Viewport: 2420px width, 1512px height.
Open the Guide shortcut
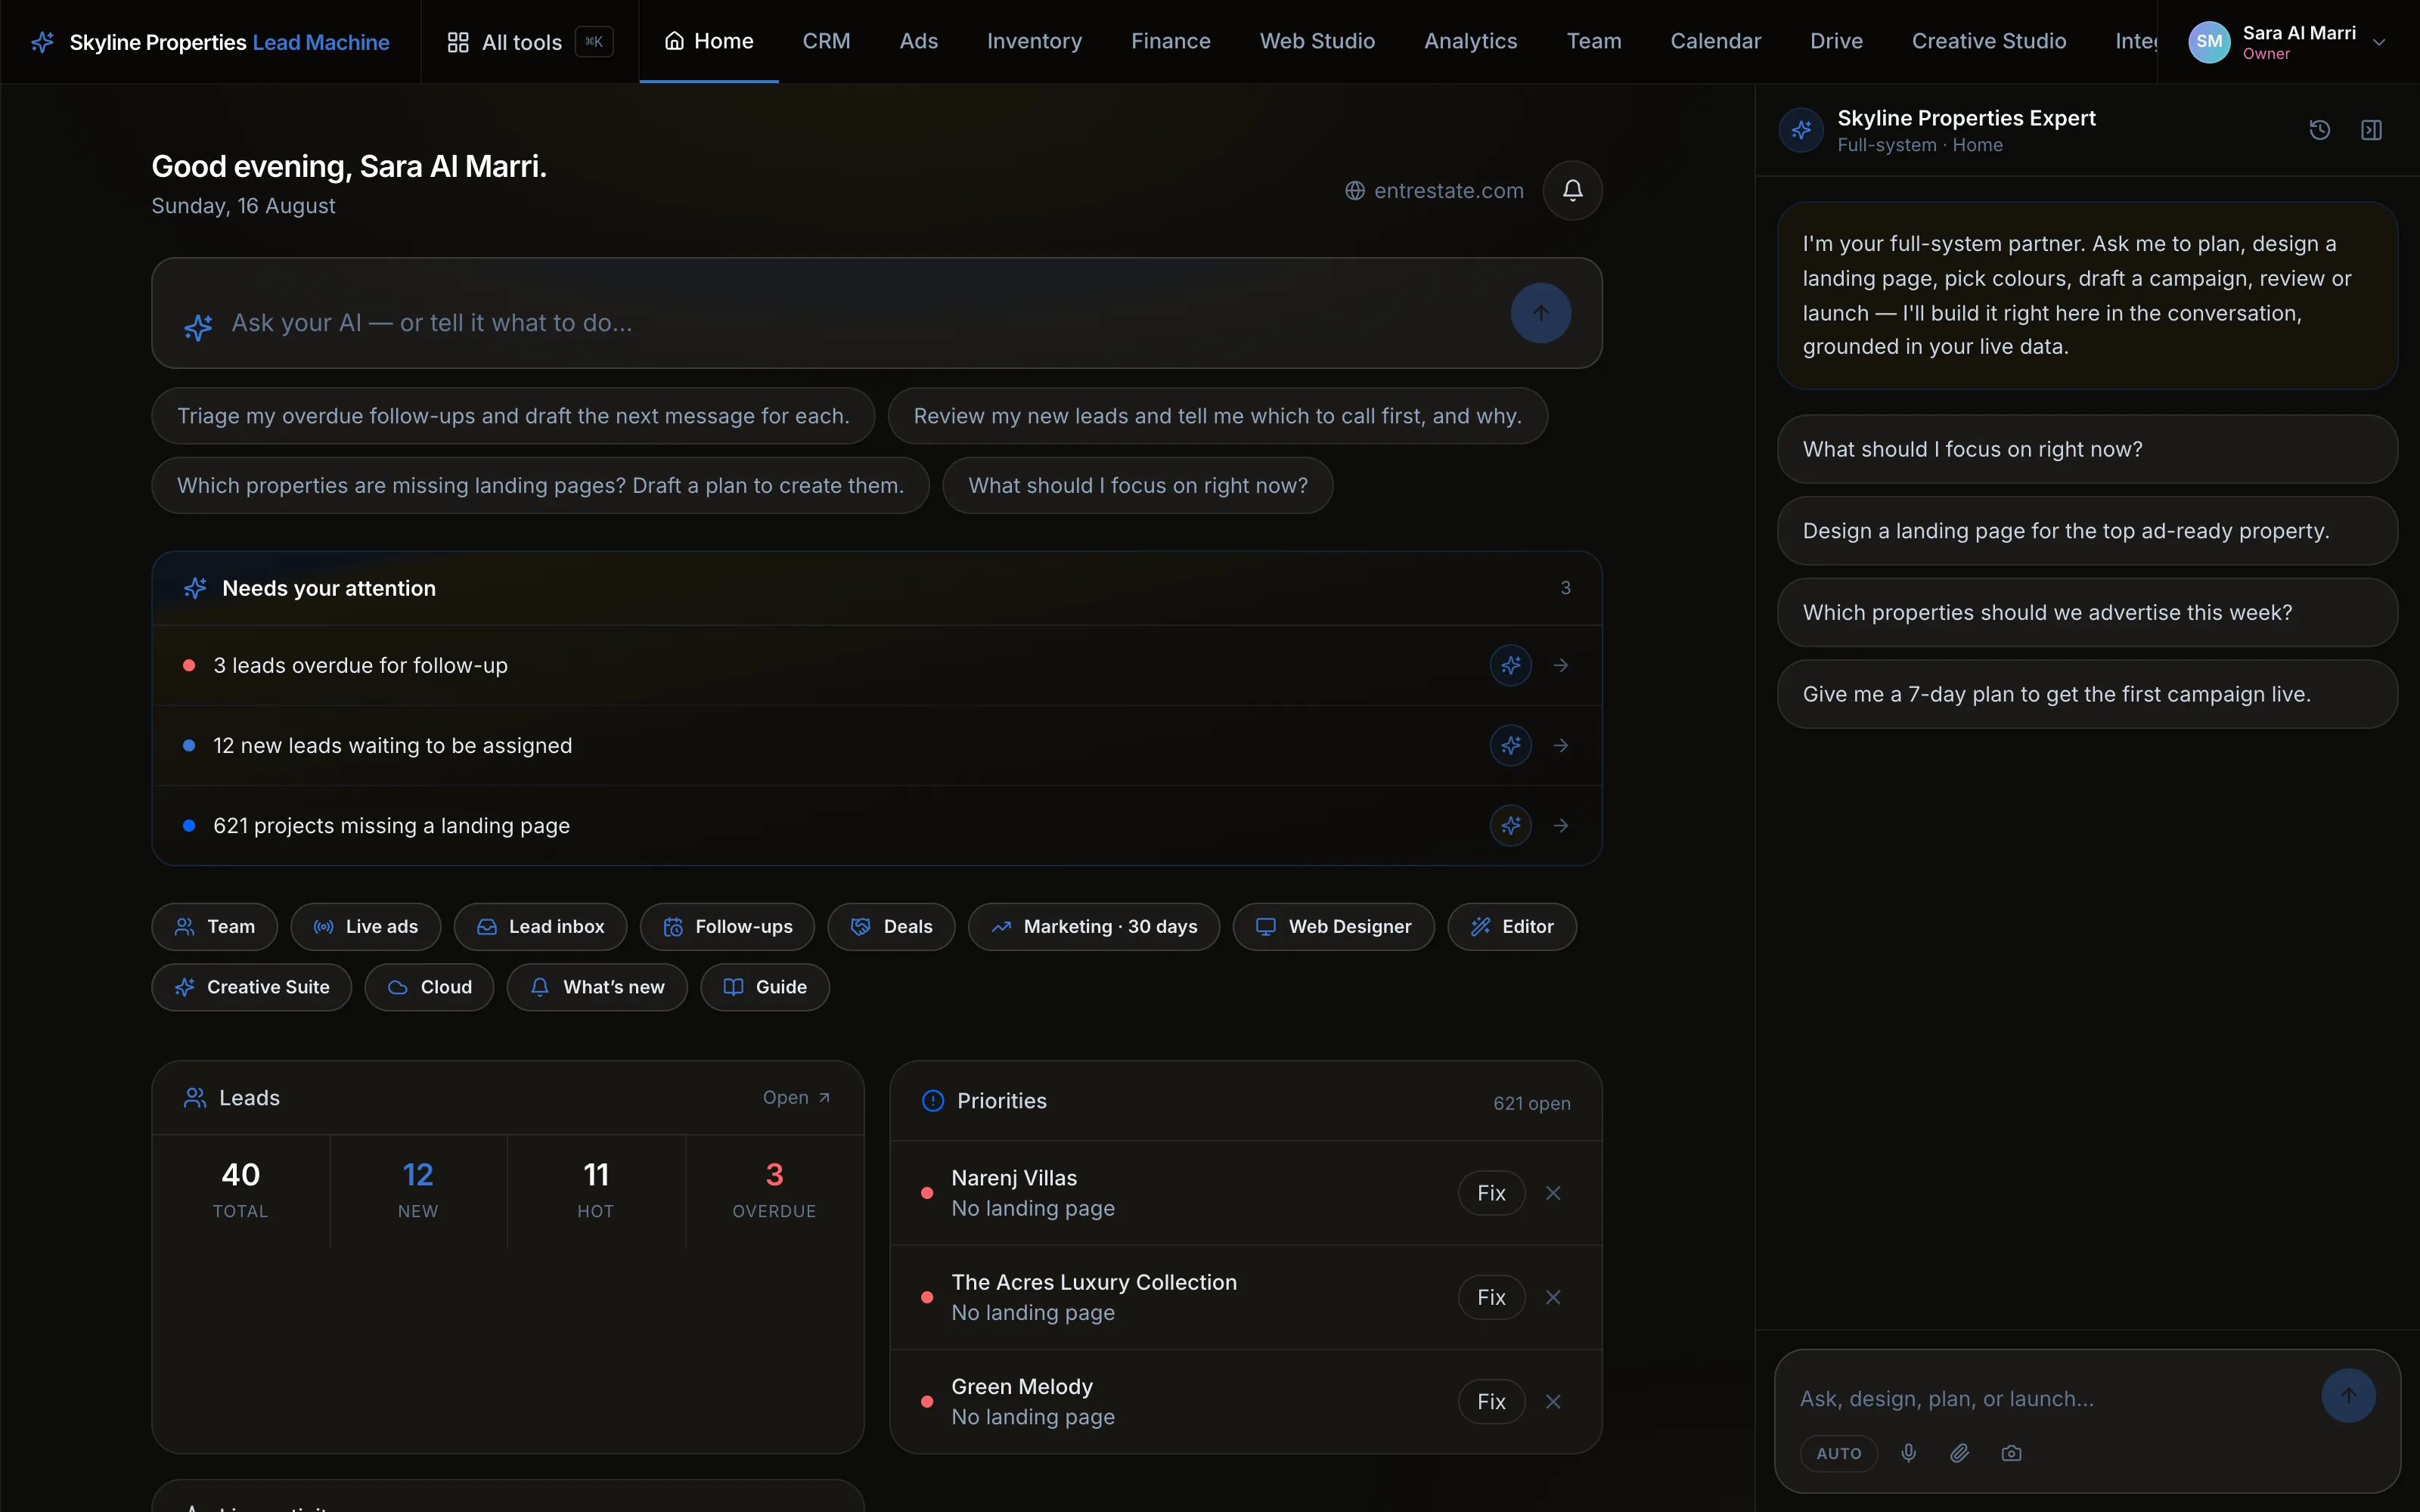click(764, 987)
